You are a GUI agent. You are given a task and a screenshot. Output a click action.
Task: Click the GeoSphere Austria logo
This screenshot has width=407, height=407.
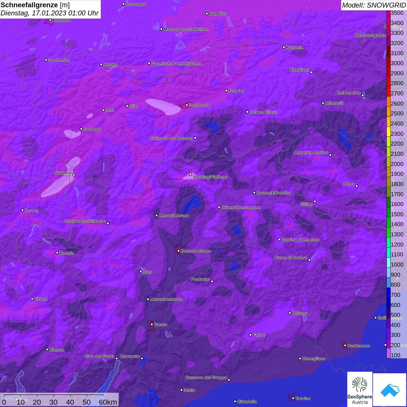coord(360,390)
